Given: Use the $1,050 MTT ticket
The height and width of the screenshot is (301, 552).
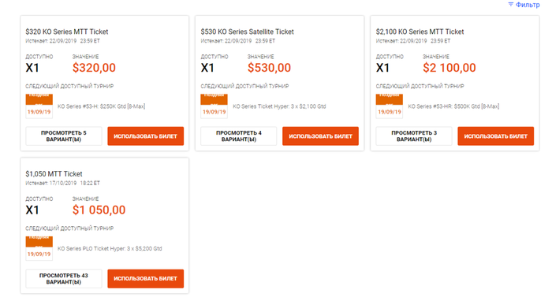Looking at the screenshot, I should pyautogui.click(x=145, y=278).
